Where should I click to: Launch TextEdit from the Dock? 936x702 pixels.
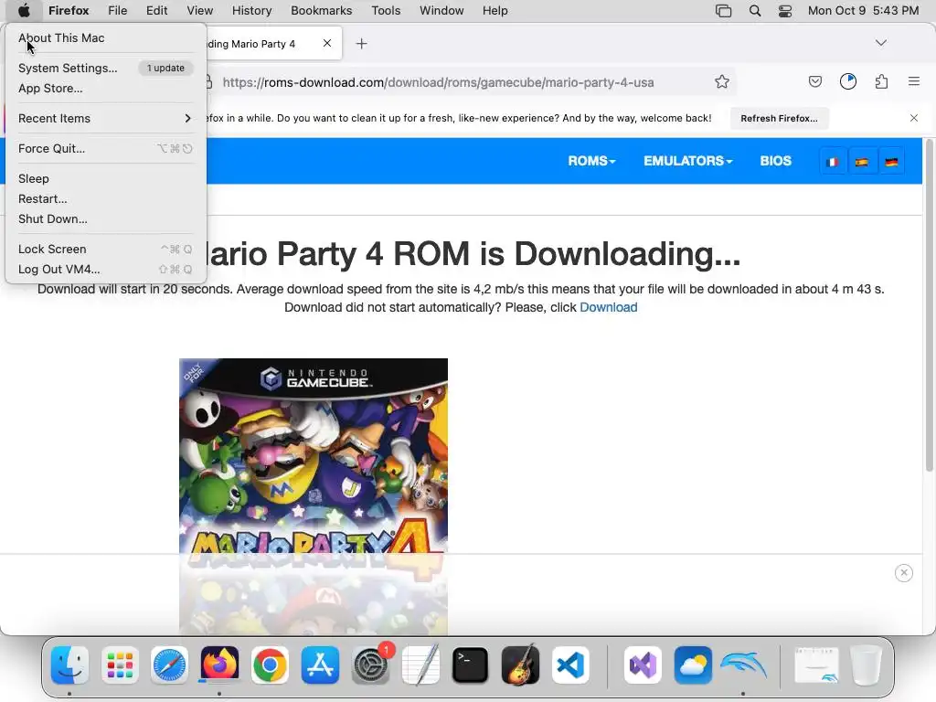coord(420,665)
